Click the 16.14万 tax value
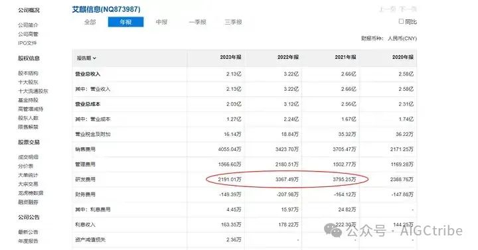The width and height of the screenshot is (478, 250). click(232, 135)
